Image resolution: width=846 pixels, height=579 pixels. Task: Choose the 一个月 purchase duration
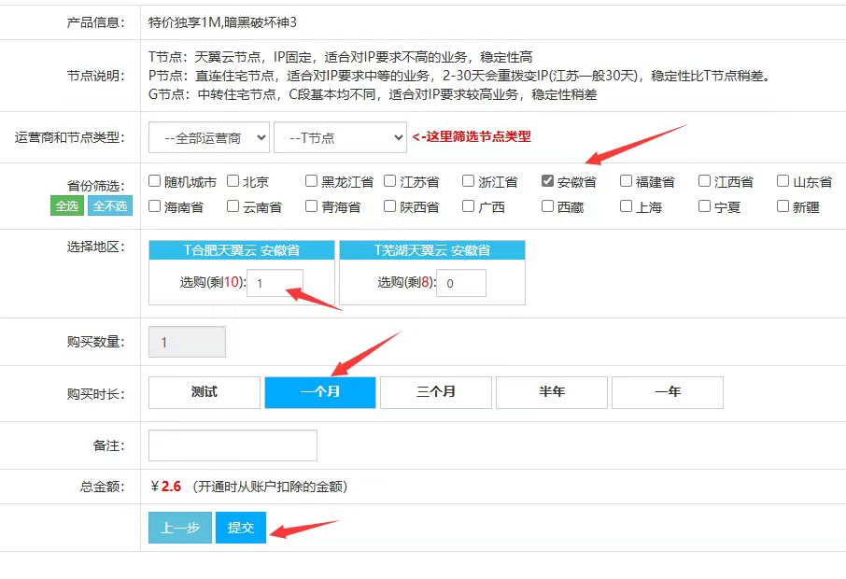coord(320,392)
